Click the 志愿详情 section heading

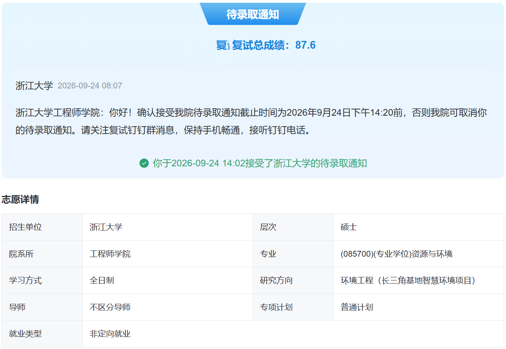20,200
